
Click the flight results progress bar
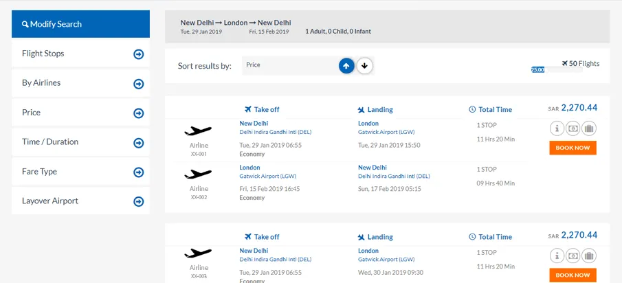[x=556, y=69]
